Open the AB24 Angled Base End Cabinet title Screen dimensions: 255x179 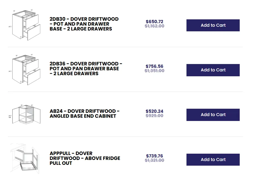[x=84, y=114]
